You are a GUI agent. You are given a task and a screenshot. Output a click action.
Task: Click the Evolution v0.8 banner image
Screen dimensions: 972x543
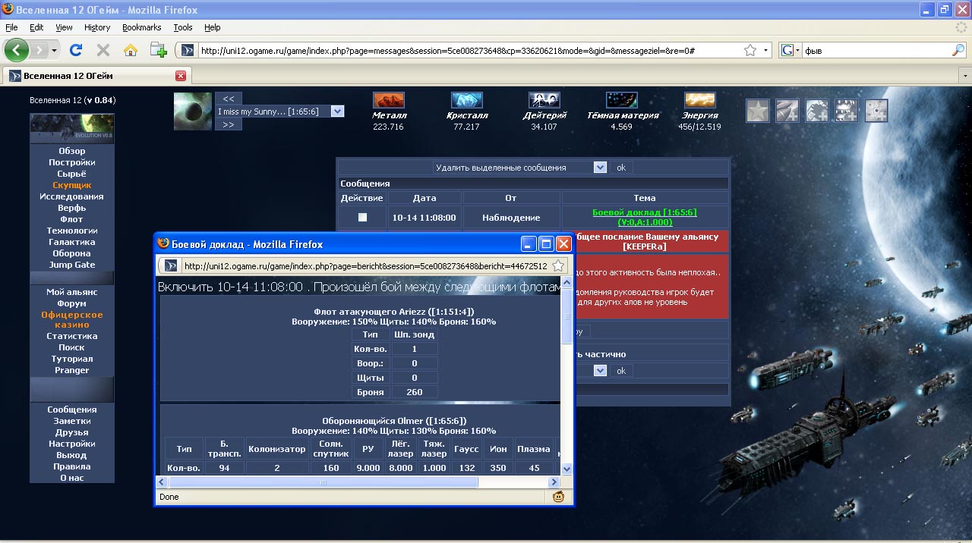tap(72, 127)
